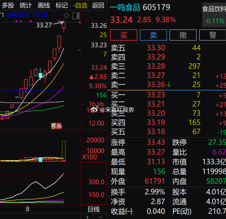Click 收益(一) value 0.040
Screen dimensions: 226x219
tap(156, 211)
